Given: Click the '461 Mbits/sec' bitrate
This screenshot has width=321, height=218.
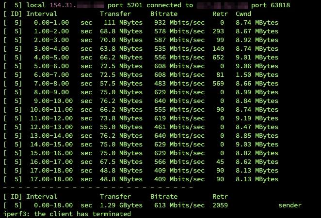Looking at the screenshot, I should click(x=179, y=127).
